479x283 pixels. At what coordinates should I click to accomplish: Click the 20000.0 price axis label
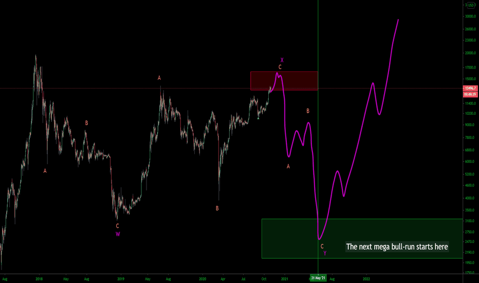point(470,53)
